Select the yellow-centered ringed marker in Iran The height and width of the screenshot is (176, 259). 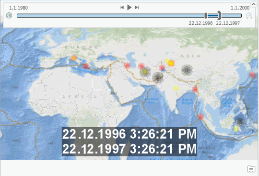tap(145, 72)
